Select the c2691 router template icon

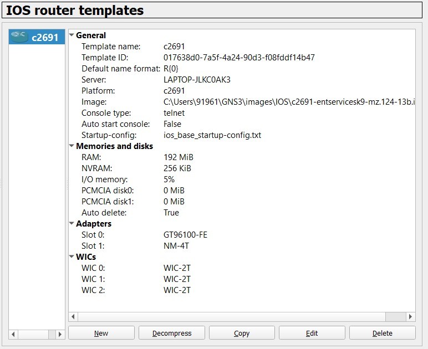click(19, 37)
